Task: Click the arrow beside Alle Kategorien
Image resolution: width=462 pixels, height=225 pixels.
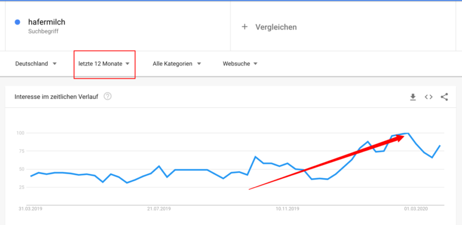Action: (x=199, y=64)
